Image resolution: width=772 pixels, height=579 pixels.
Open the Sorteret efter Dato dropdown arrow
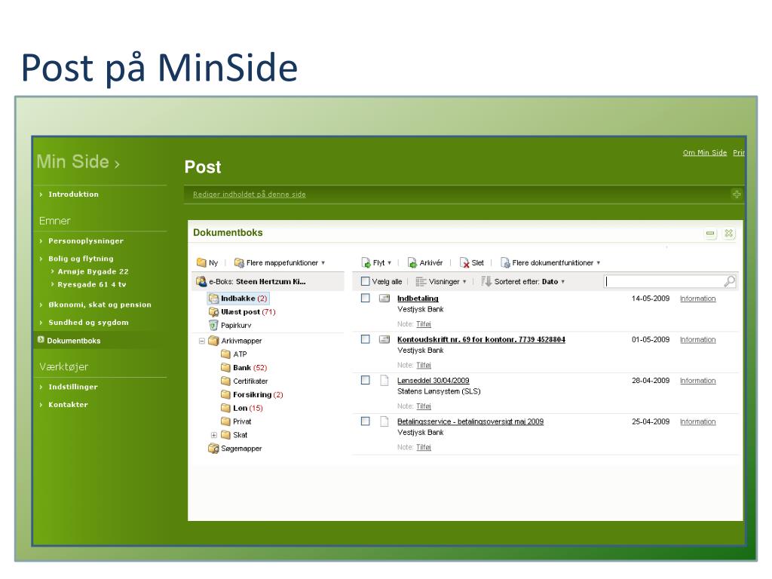(562, 282)
